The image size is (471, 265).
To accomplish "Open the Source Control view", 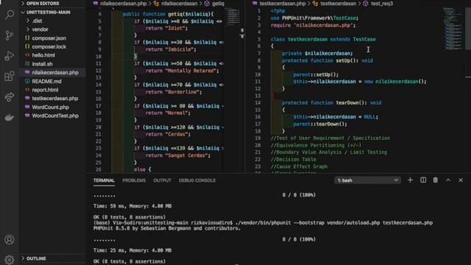I will tap(10, 35).
